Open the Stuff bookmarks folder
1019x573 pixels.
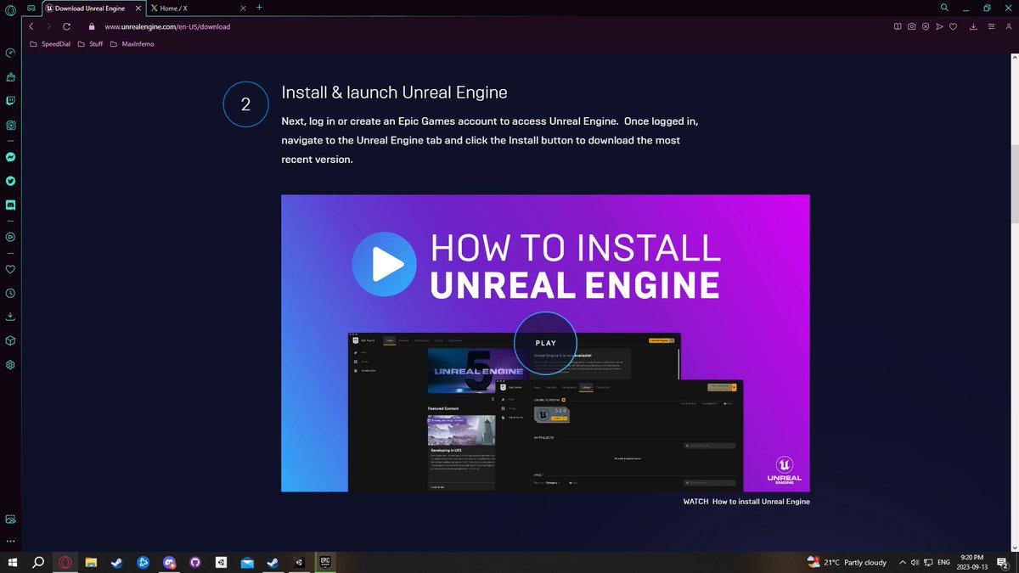tap(90, 43)
